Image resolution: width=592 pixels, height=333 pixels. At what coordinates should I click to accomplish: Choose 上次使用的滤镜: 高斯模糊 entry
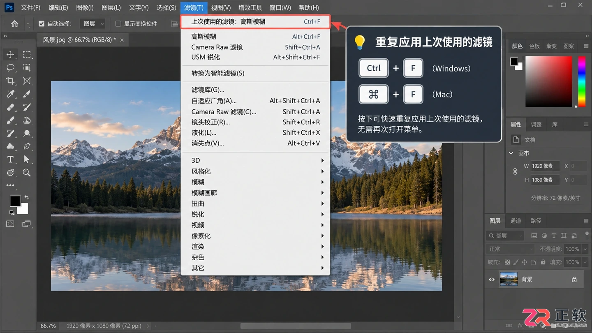(255, 22)
